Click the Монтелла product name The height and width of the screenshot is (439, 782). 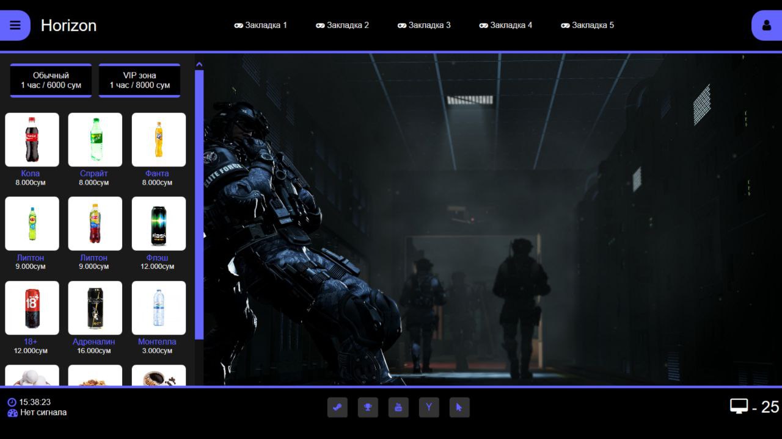(157, 342)
